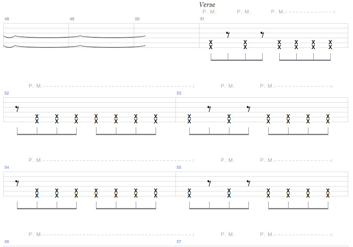Select first muted note in measure 51
The width and height of the screenshot is (353, 247).
tap(211, 44)
